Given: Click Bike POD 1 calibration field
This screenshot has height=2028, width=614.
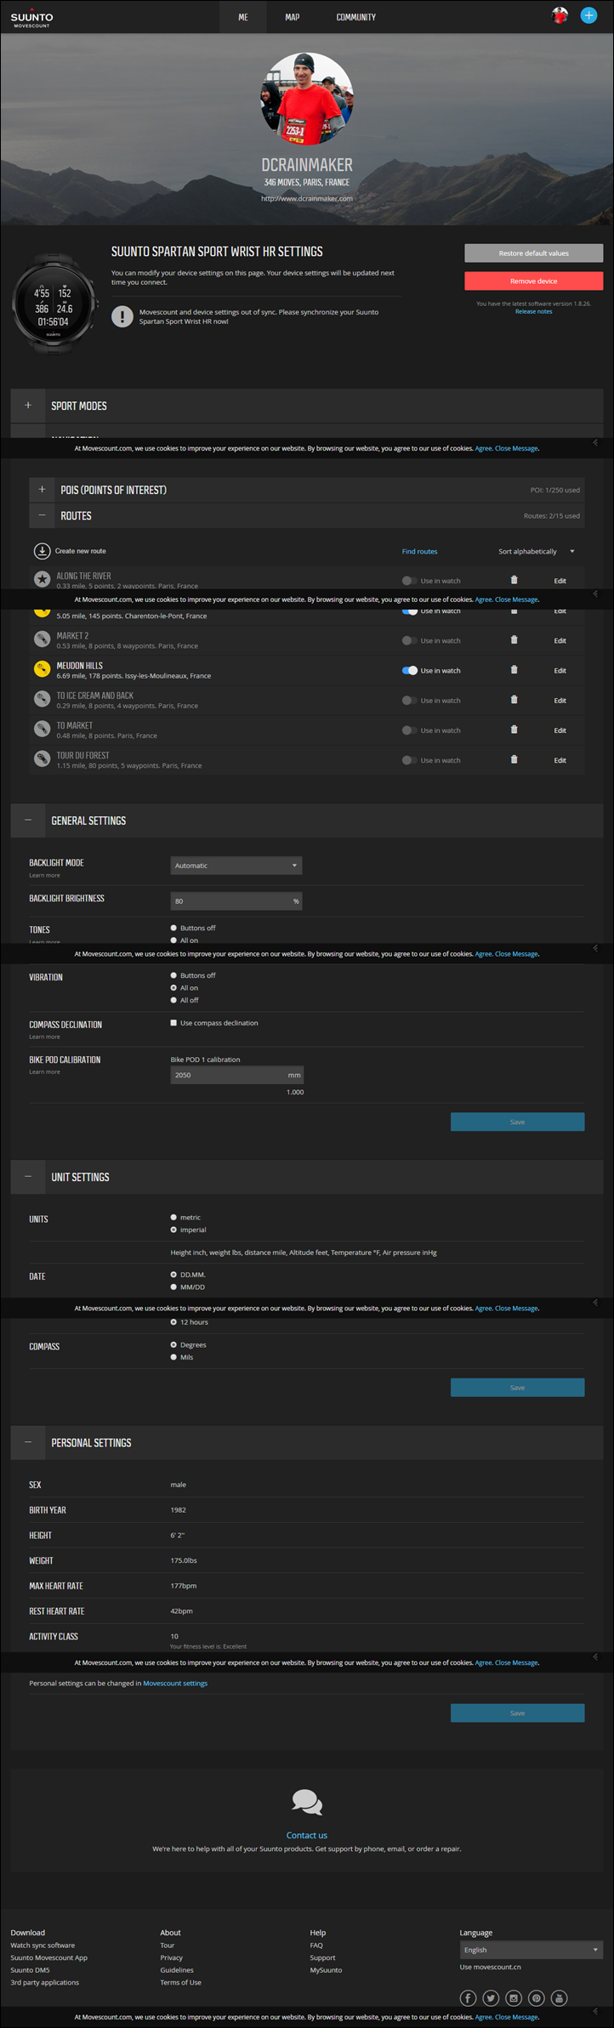Looking at the screenshot, I should click(236, 1075).
